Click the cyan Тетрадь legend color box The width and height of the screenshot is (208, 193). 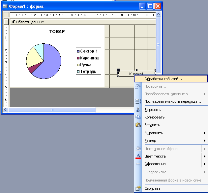(78, 72)
